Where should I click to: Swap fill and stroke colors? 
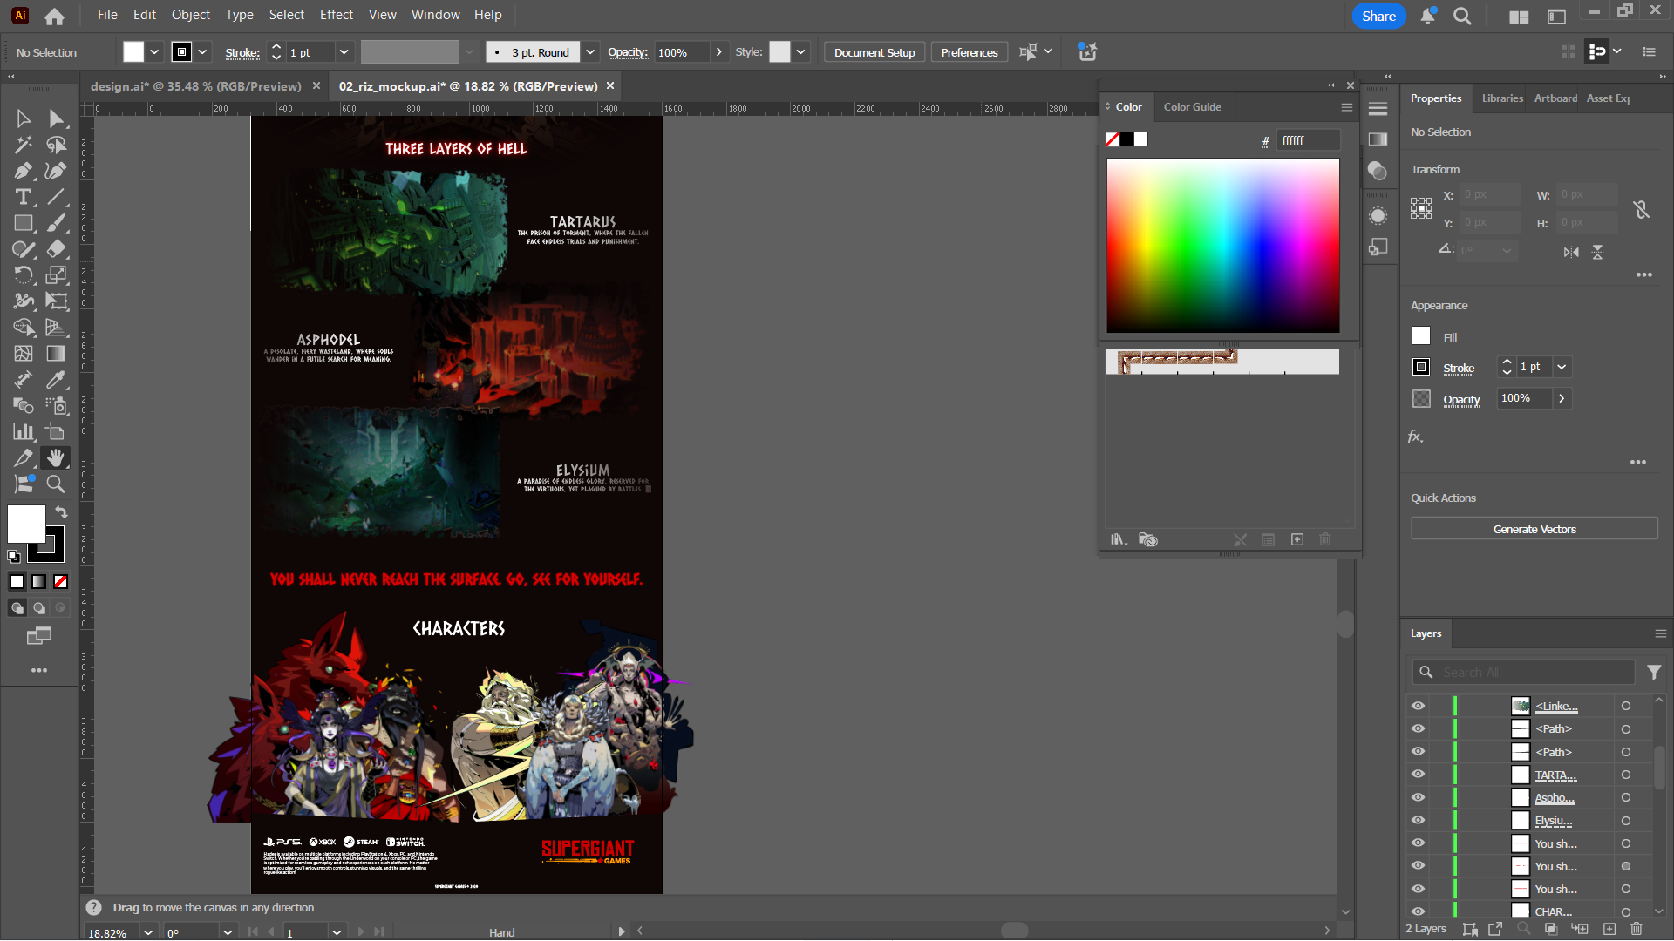coord(61,512)
